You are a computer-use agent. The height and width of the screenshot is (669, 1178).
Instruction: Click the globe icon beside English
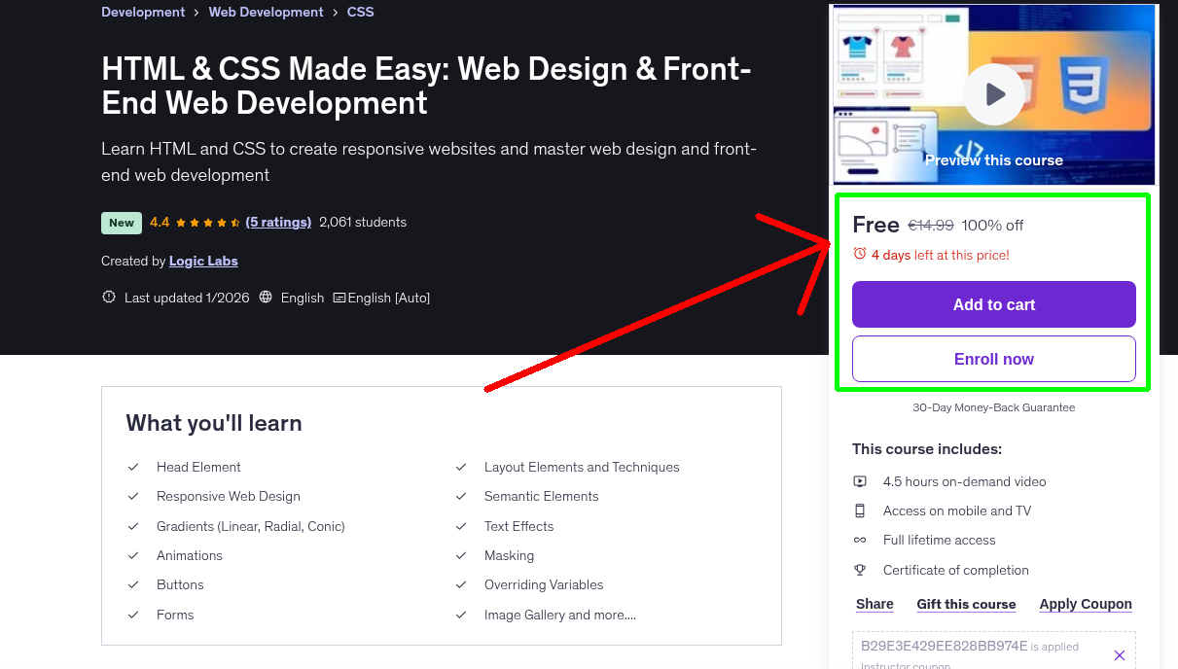(266, 298)
